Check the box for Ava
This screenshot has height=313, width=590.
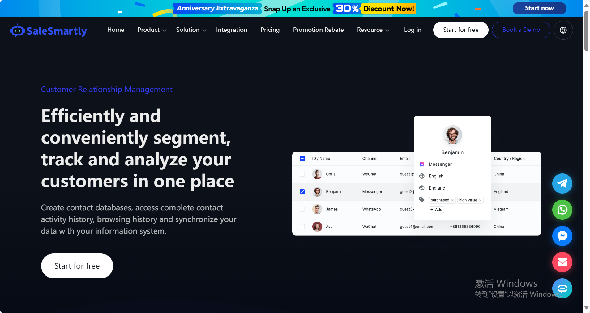click(x=302, y=227)
